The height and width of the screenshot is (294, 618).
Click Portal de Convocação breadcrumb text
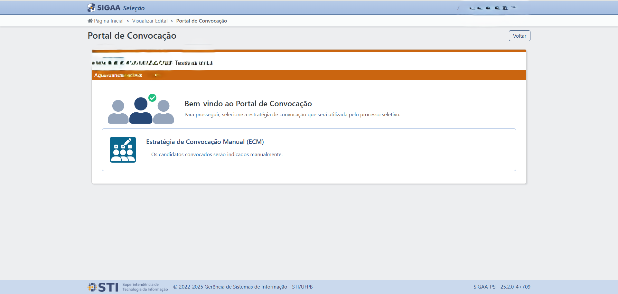201,21
